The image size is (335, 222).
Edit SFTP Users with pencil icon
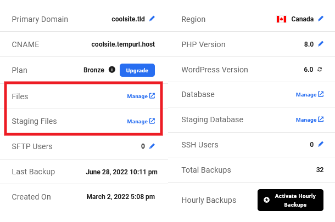pyautogui.click(x=152, y=146)
